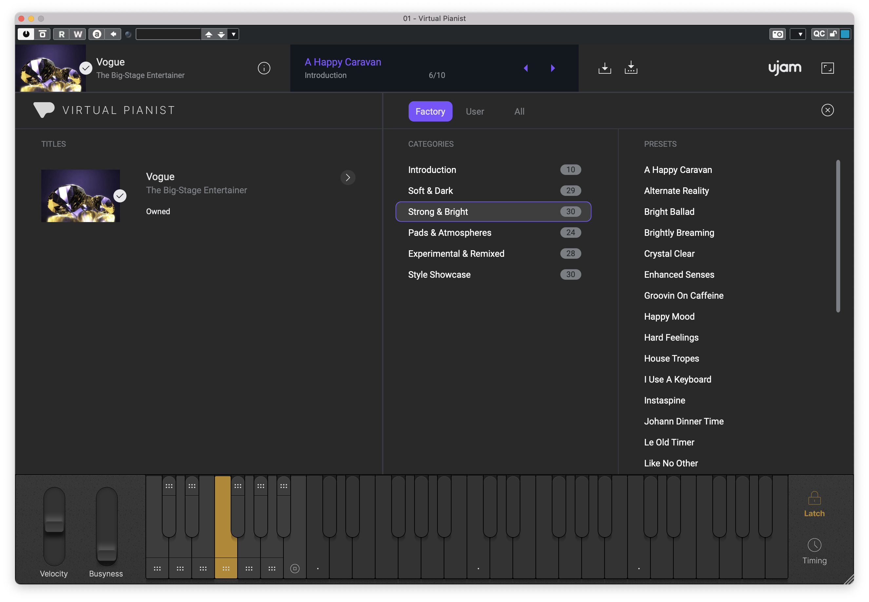Click the Virtual Pianist logo icon
Screen dimensions: 869x602
[x=44, y=110]
